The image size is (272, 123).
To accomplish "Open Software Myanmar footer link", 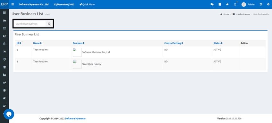I will click(x=75, y=119).
